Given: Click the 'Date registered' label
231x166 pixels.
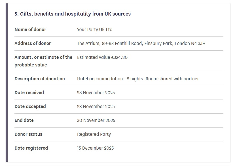Looking at the screenshot, I should (x=31, y=148).
